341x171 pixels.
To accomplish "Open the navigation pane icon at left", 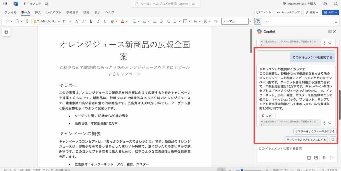I will [6, 32].
